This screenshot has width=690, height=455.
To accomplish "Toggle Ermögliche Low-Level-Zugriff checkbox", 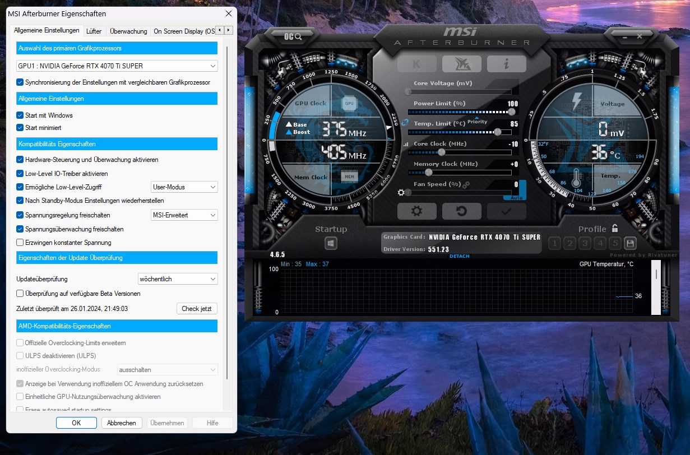I will click(x=20, y=187).
